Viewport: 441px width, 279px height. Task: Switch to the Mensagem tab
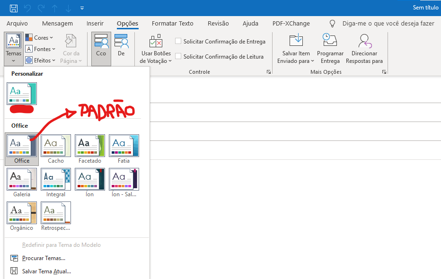click(x=57, y=23)
